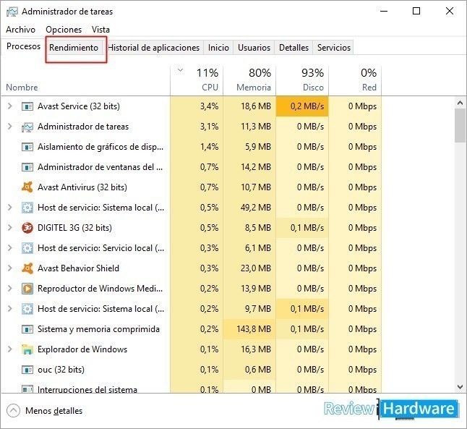This screenshot has width=467, height=429.
Task: Click the Interrupciones del sistema icon
Action: point(27,389)
